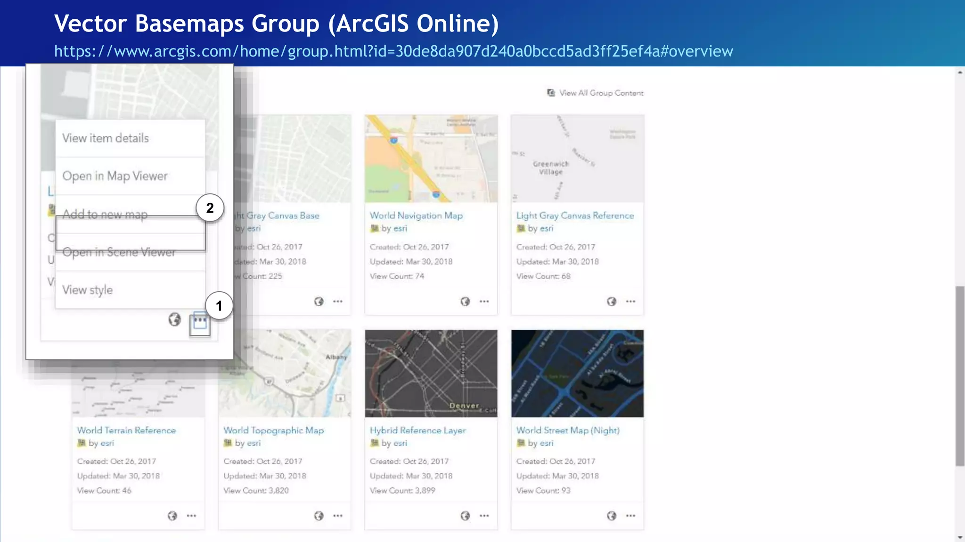Click World Navigation Map thumbnail
Image resolution: width=965 pixels, height=542 pixels.
pos(431,159)
